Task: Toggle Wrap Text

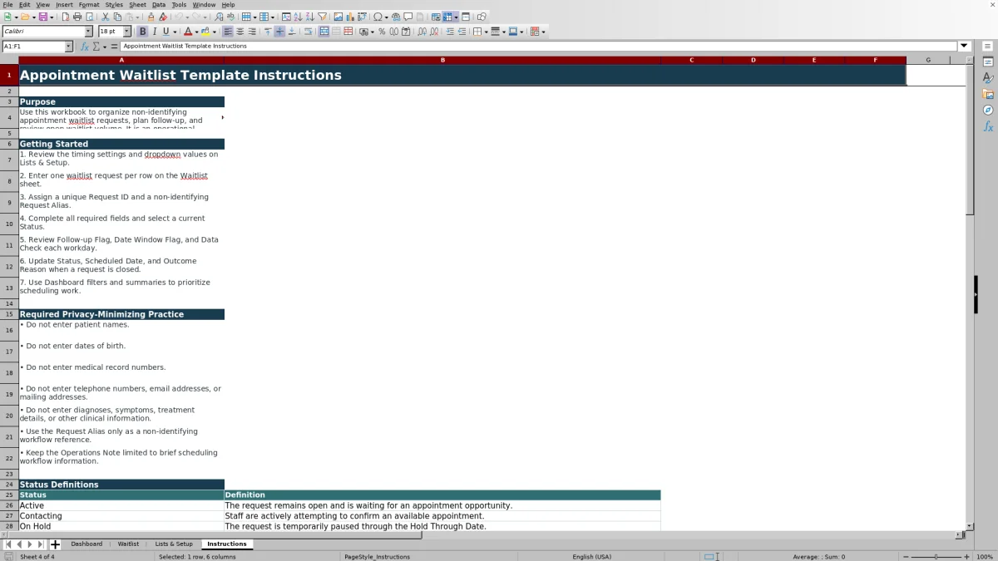Action: (308, 32)
